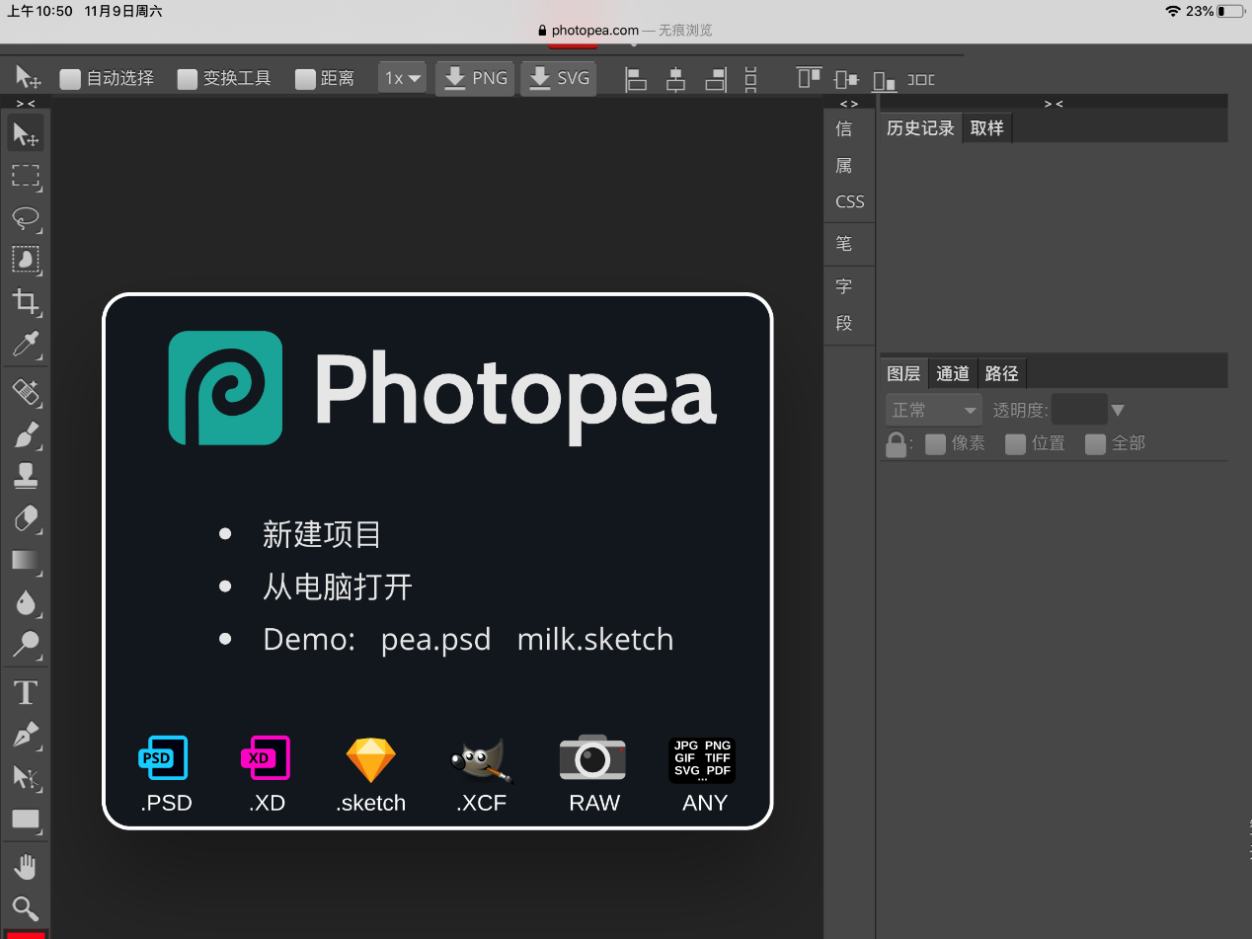Collapse the right panels with >< handle

[x=1054, y=103]
